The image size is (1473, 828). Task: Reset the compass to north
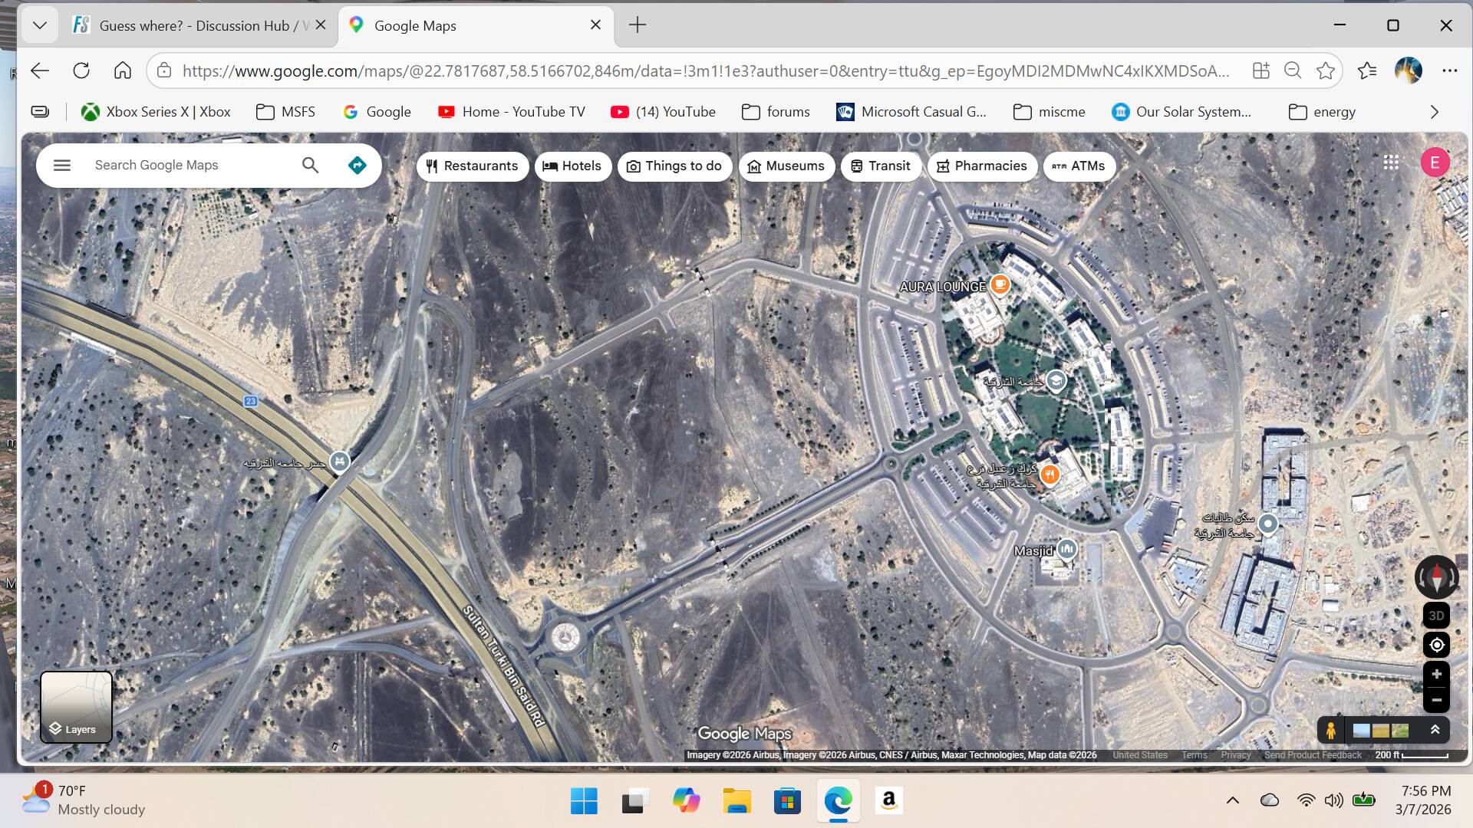pos(1436,577)
